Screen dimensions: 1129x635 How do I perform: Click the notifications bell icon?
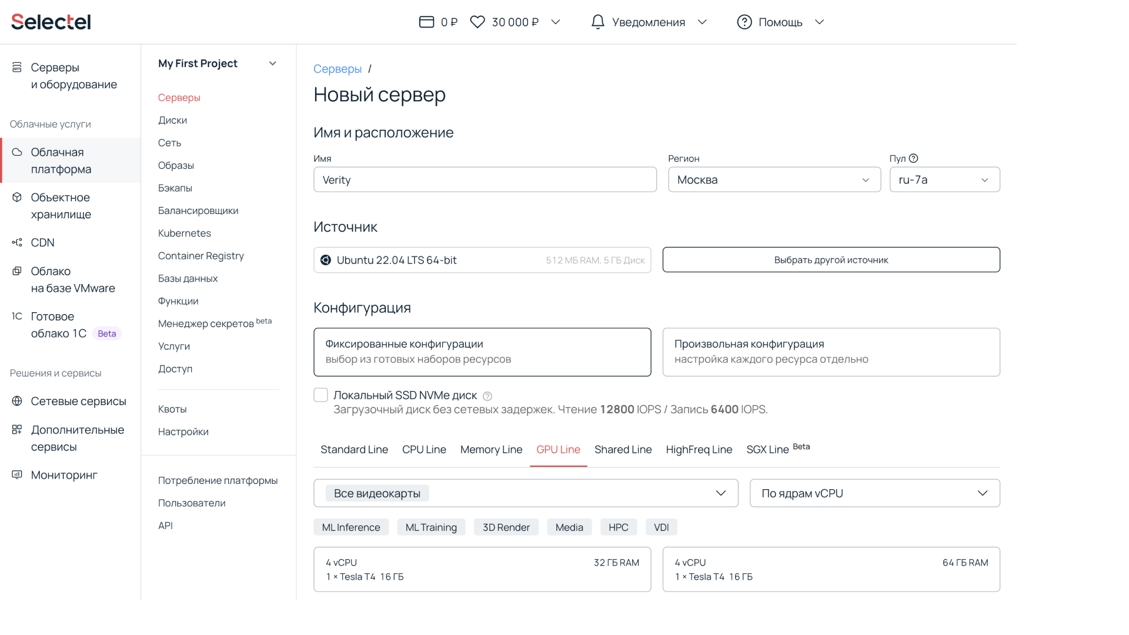(597, 22)
